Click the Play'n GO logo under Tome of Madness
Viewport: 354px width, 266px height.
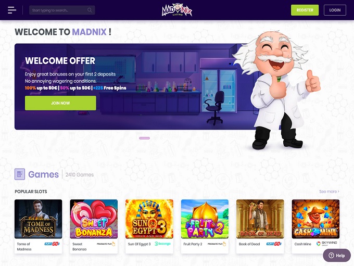click(52, 244)
